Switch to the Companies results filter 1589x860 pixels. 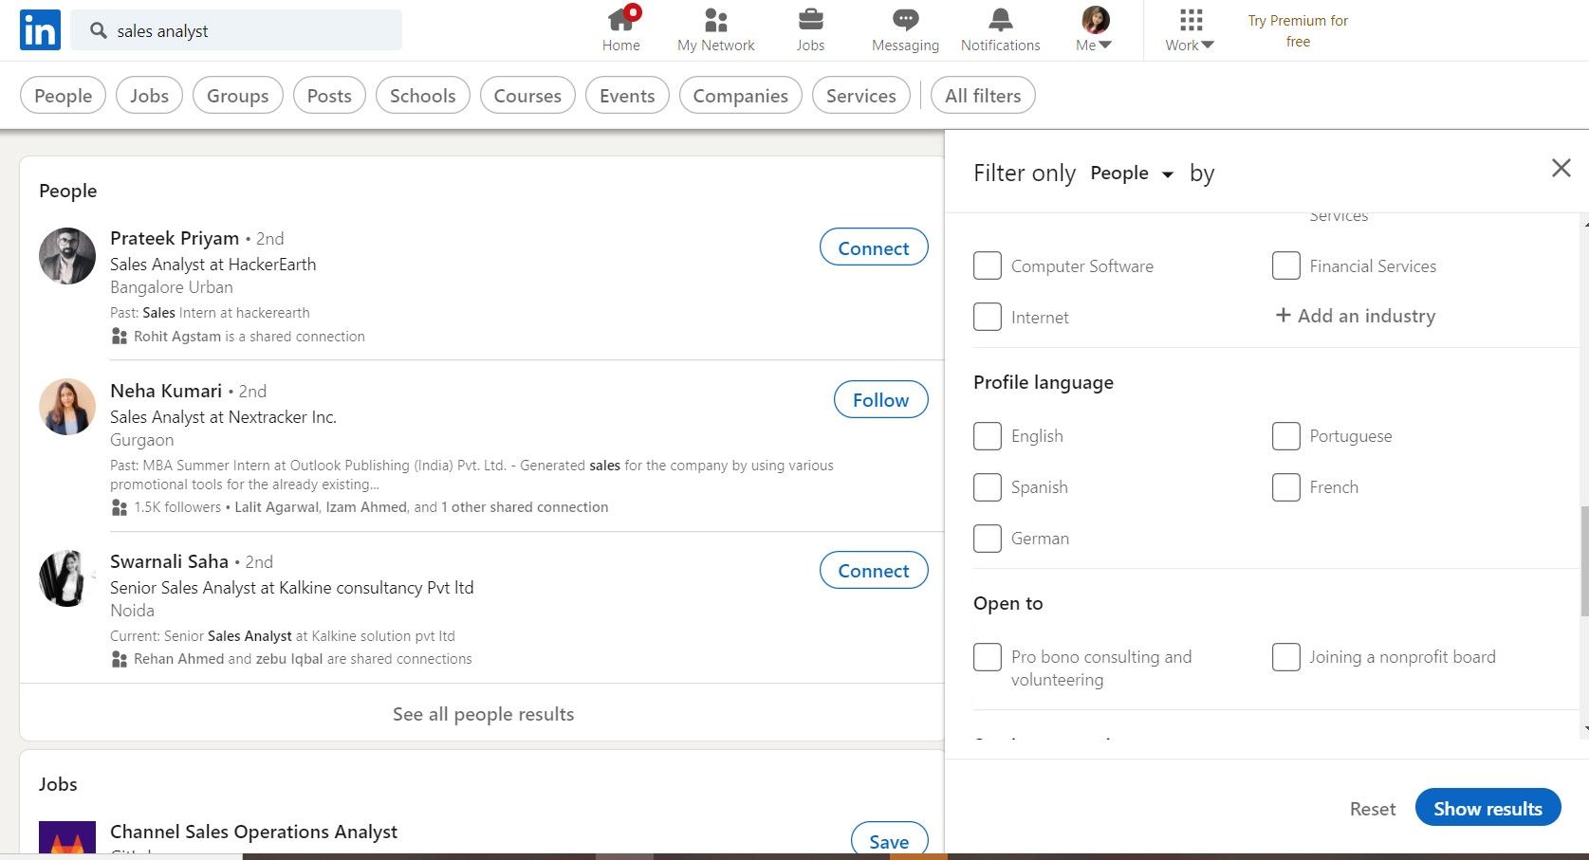[x=740, y=95]
